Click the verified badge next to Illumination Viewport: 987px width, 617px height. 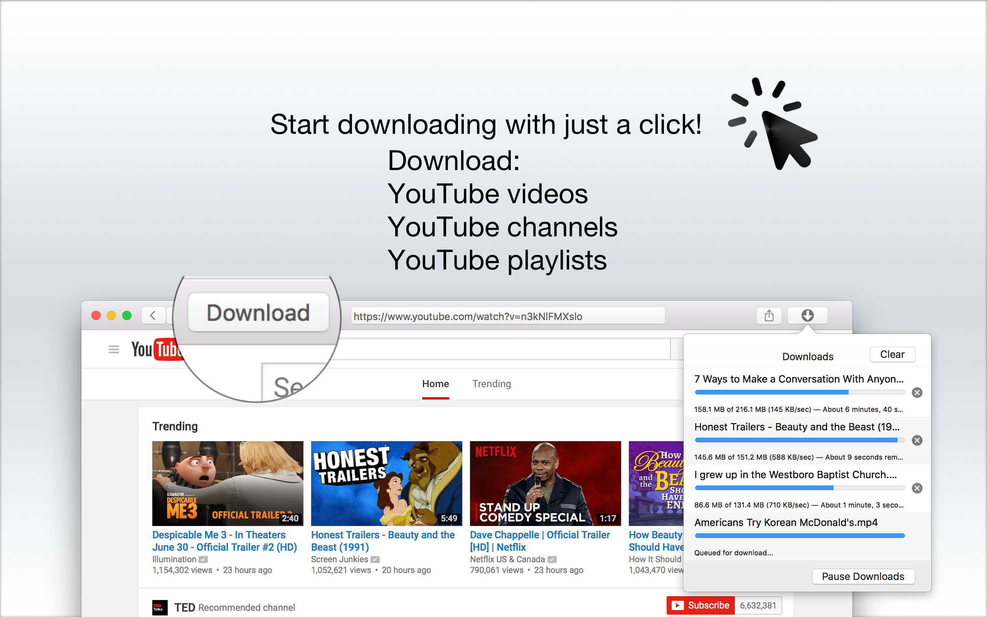pyautogui.click(x=203, y=559)
